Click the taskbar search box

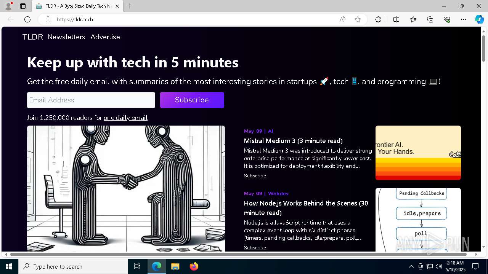tap(73, 266)
